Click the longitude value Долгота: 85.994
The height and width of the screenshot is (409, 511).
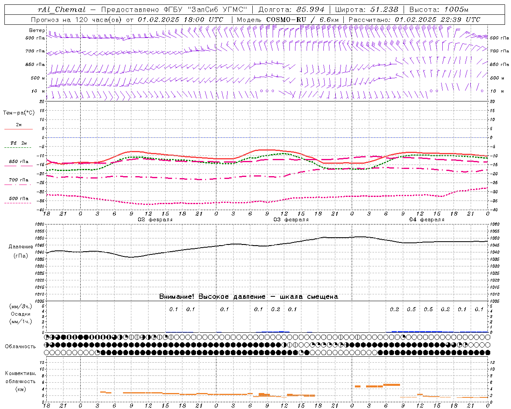click(291, 10)
